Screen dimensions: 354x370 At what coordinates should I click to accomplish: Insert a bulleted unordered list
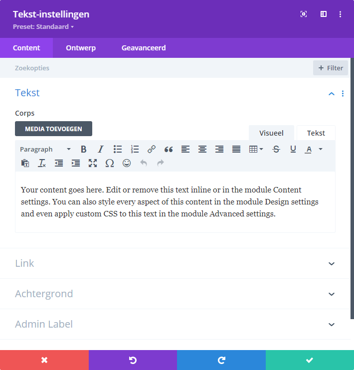point(118,149)
